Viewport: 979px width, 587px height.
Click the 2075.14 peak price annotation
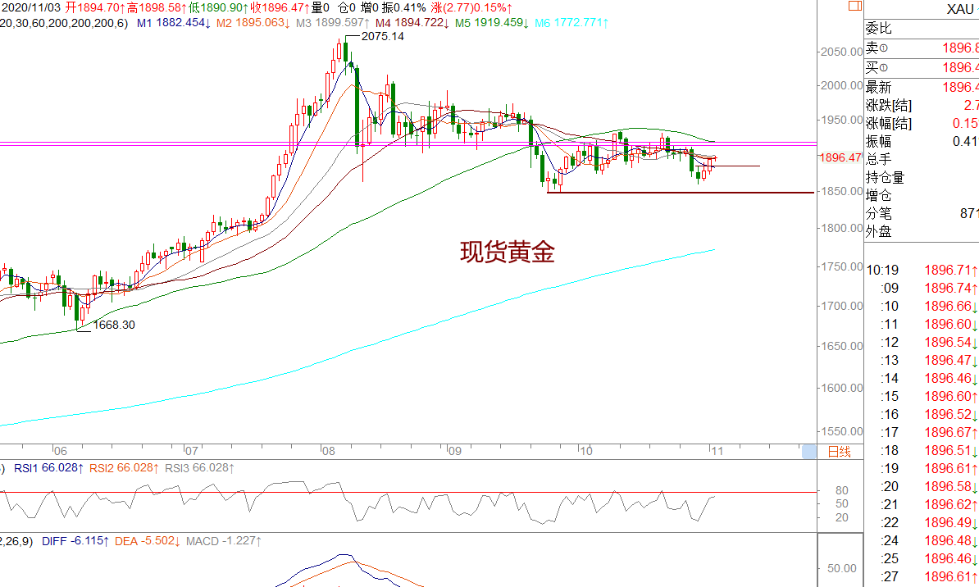pyautogui.click(x=383, y=36)
